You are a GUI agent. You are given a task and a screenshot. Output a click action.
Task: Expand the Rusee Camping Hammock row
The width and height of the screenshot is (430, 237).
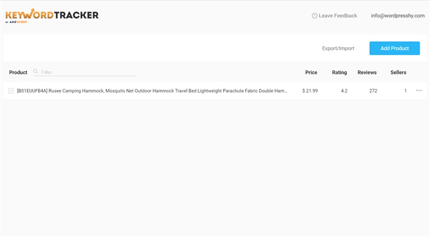point(11,90)
